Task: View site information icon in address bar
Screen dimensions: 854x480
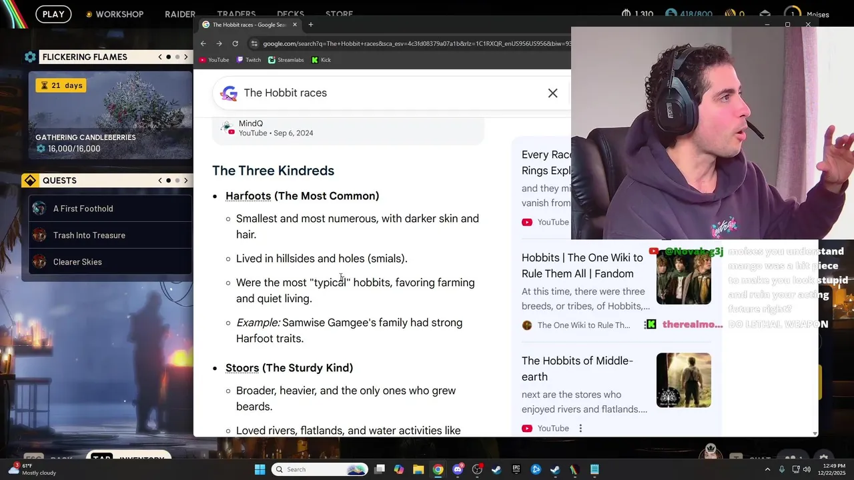Action: [254, 43]
